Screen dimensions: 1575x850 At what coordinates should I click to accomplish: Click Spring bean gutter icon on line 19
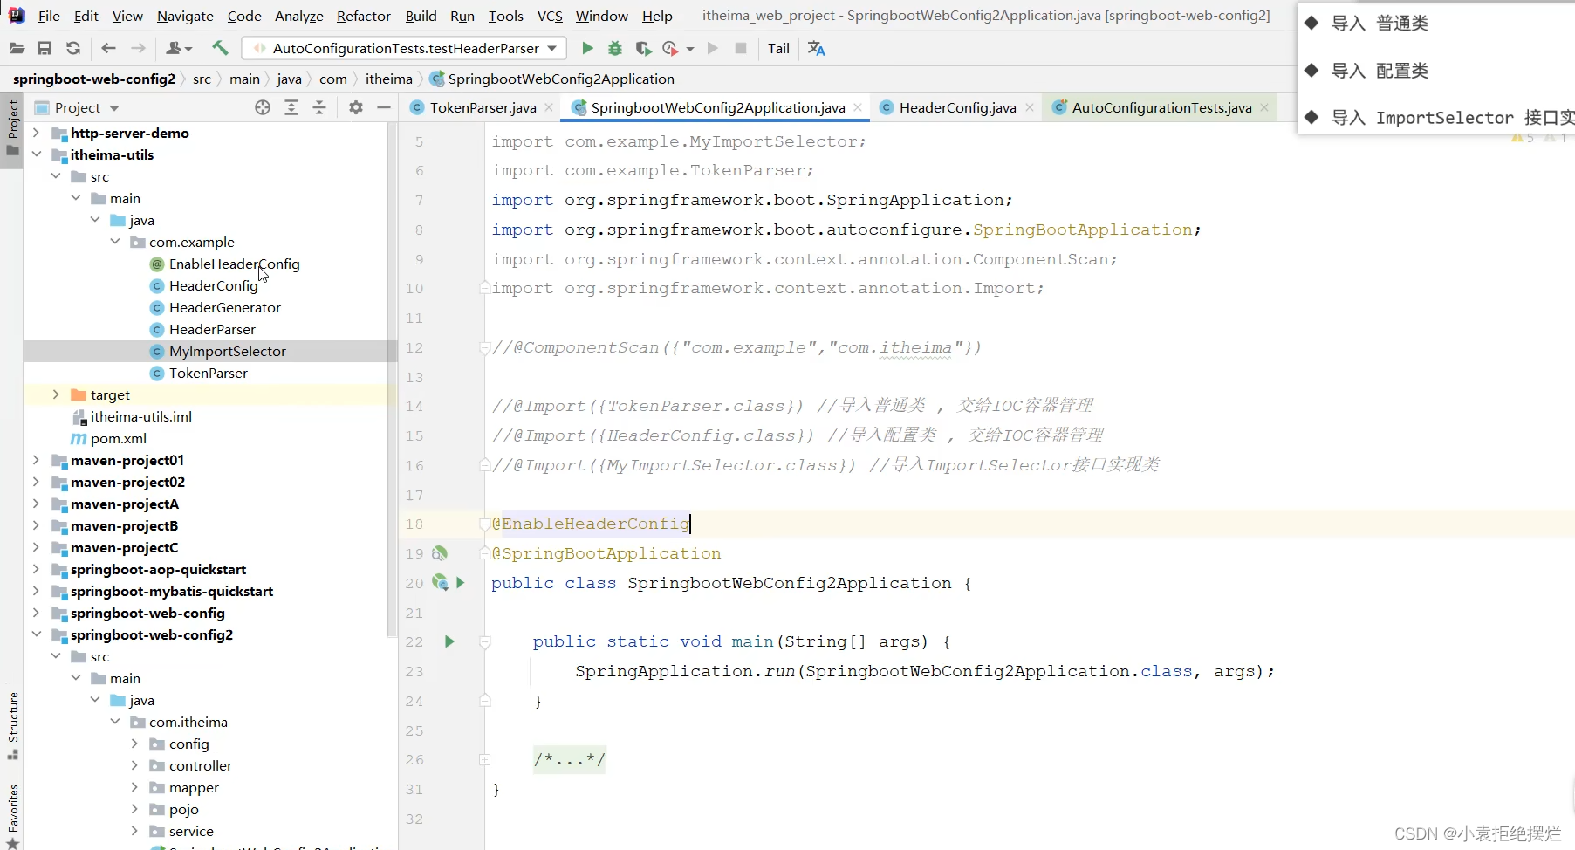click(440, 553)
